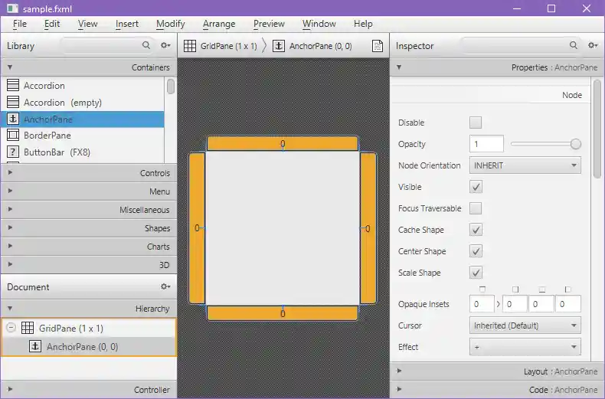Open the Insert menu
Viewport: 605px width, 399px height.
click(127, 24)
